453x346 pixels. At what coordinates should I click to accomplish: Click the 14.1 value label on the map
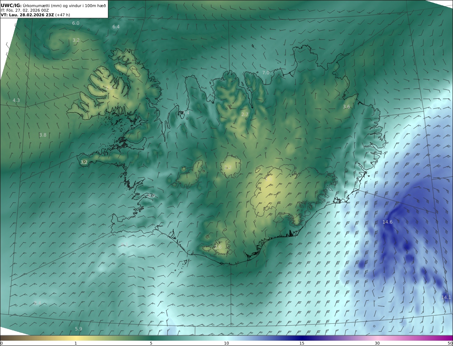pyautogui.click(x=446, y=298)
